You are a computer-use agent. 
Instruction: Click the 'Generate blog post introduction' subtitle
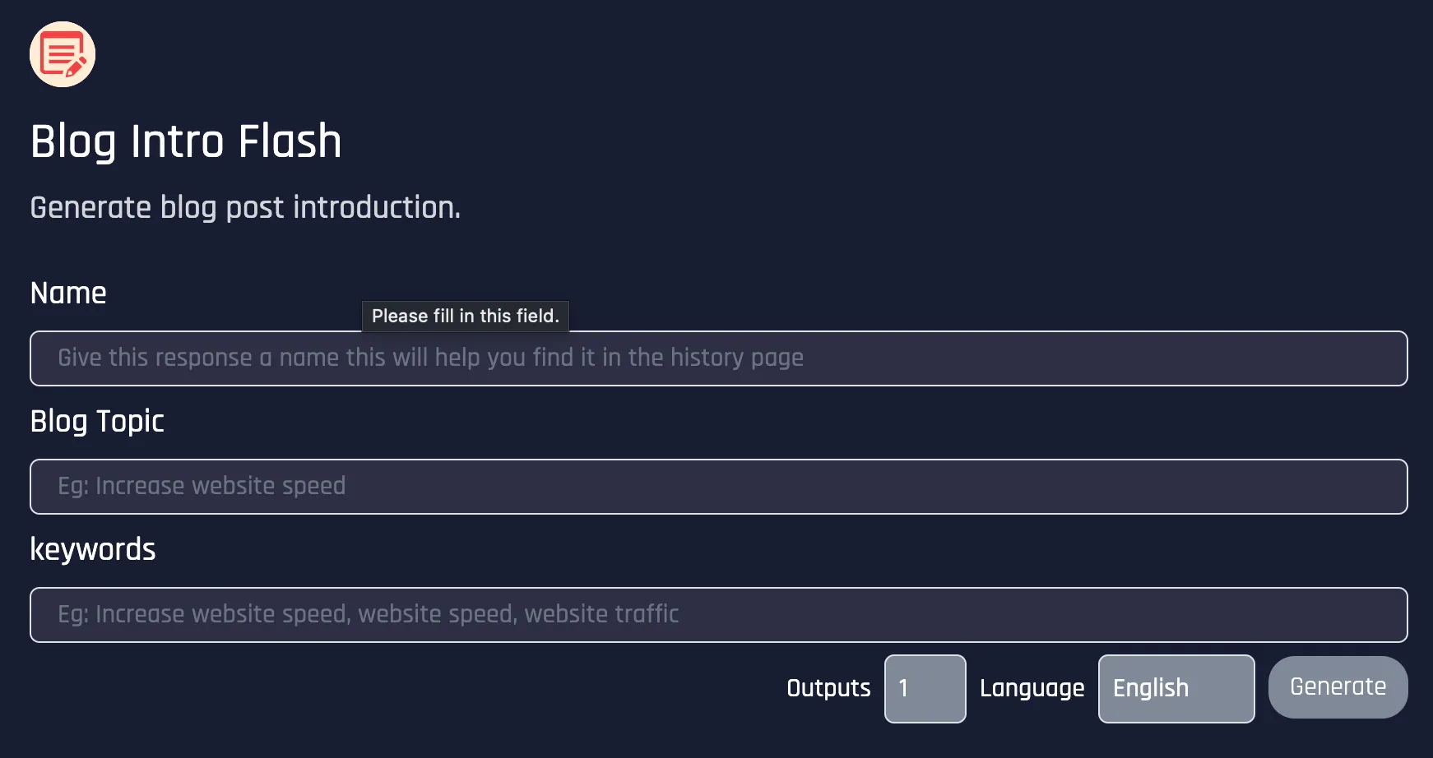245,207
